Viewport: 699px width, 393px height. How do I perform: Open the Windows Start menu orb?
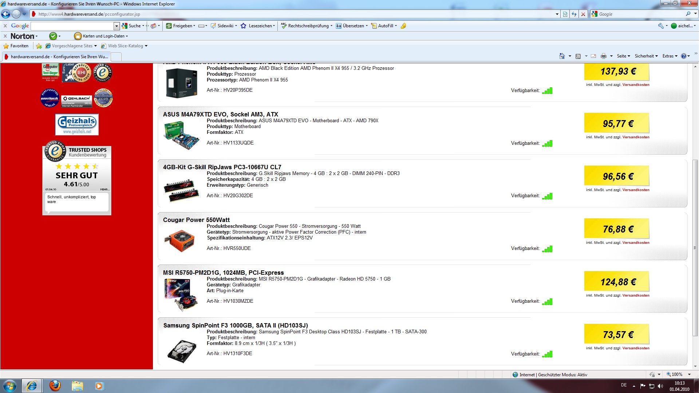(x=10, y=386)
